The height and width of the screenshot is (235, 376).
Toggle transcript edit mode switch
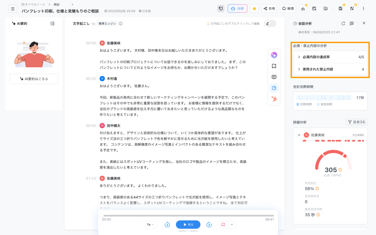tap(270, 23)
